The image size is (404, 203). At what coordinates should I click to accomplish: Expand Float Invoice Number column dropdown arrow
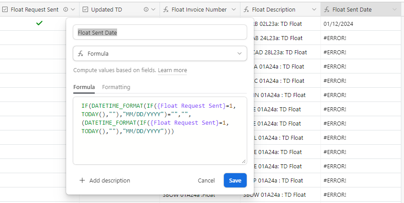click(234, 9)
